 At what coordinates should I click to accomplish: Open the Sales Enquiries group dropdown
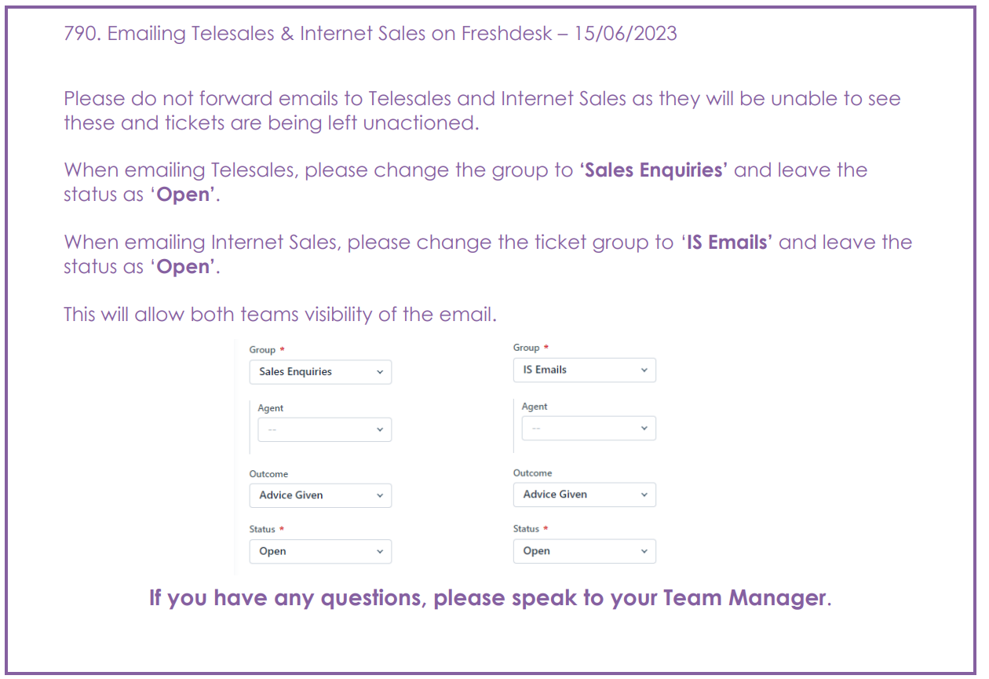(x=320, y=372)
